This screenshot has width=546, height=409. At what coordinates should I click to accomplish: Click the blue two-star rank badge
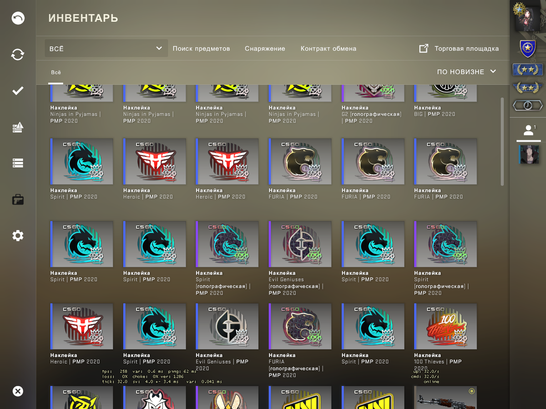coord(527,70)
